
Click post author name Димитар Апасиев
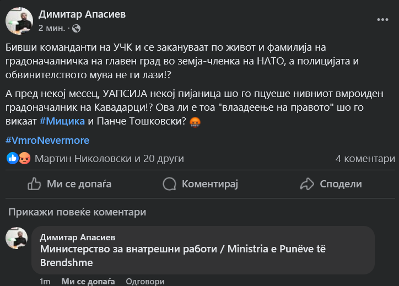[82, 14]
